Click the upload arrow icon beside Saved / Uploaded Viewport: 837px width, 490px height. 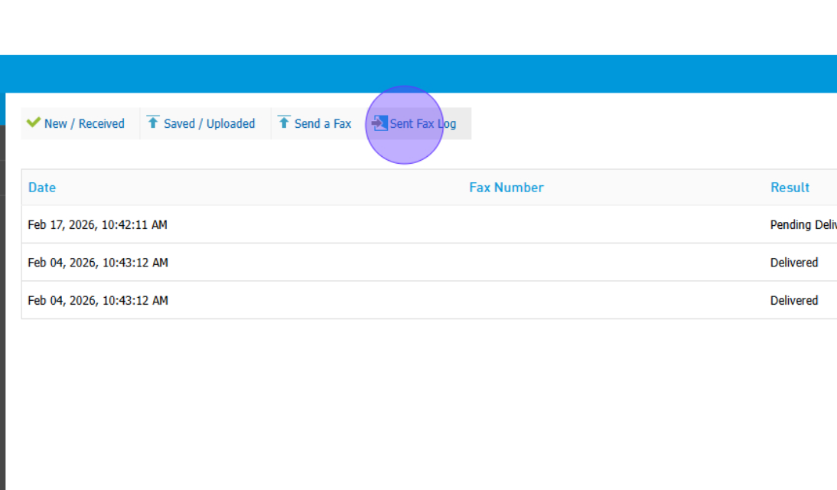pos(153,122)
